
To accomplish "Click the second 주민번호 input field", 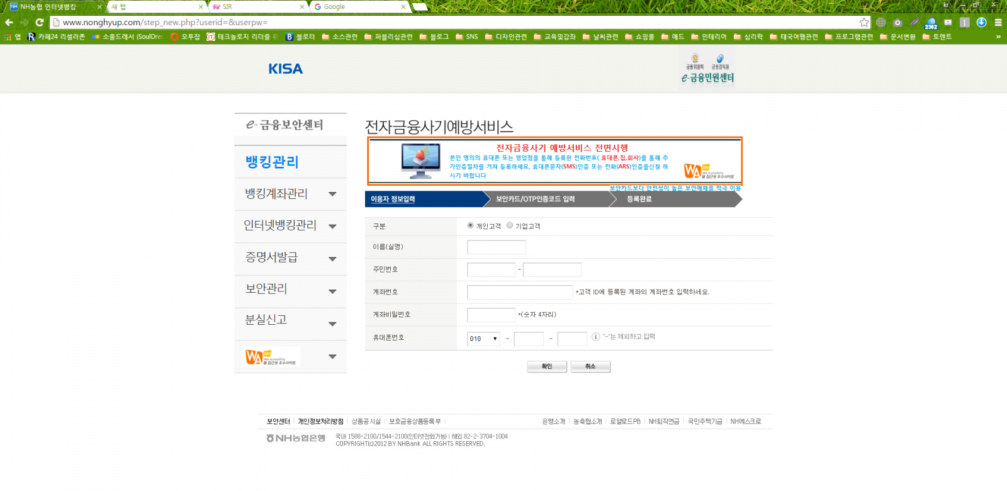I will point(552,269).
